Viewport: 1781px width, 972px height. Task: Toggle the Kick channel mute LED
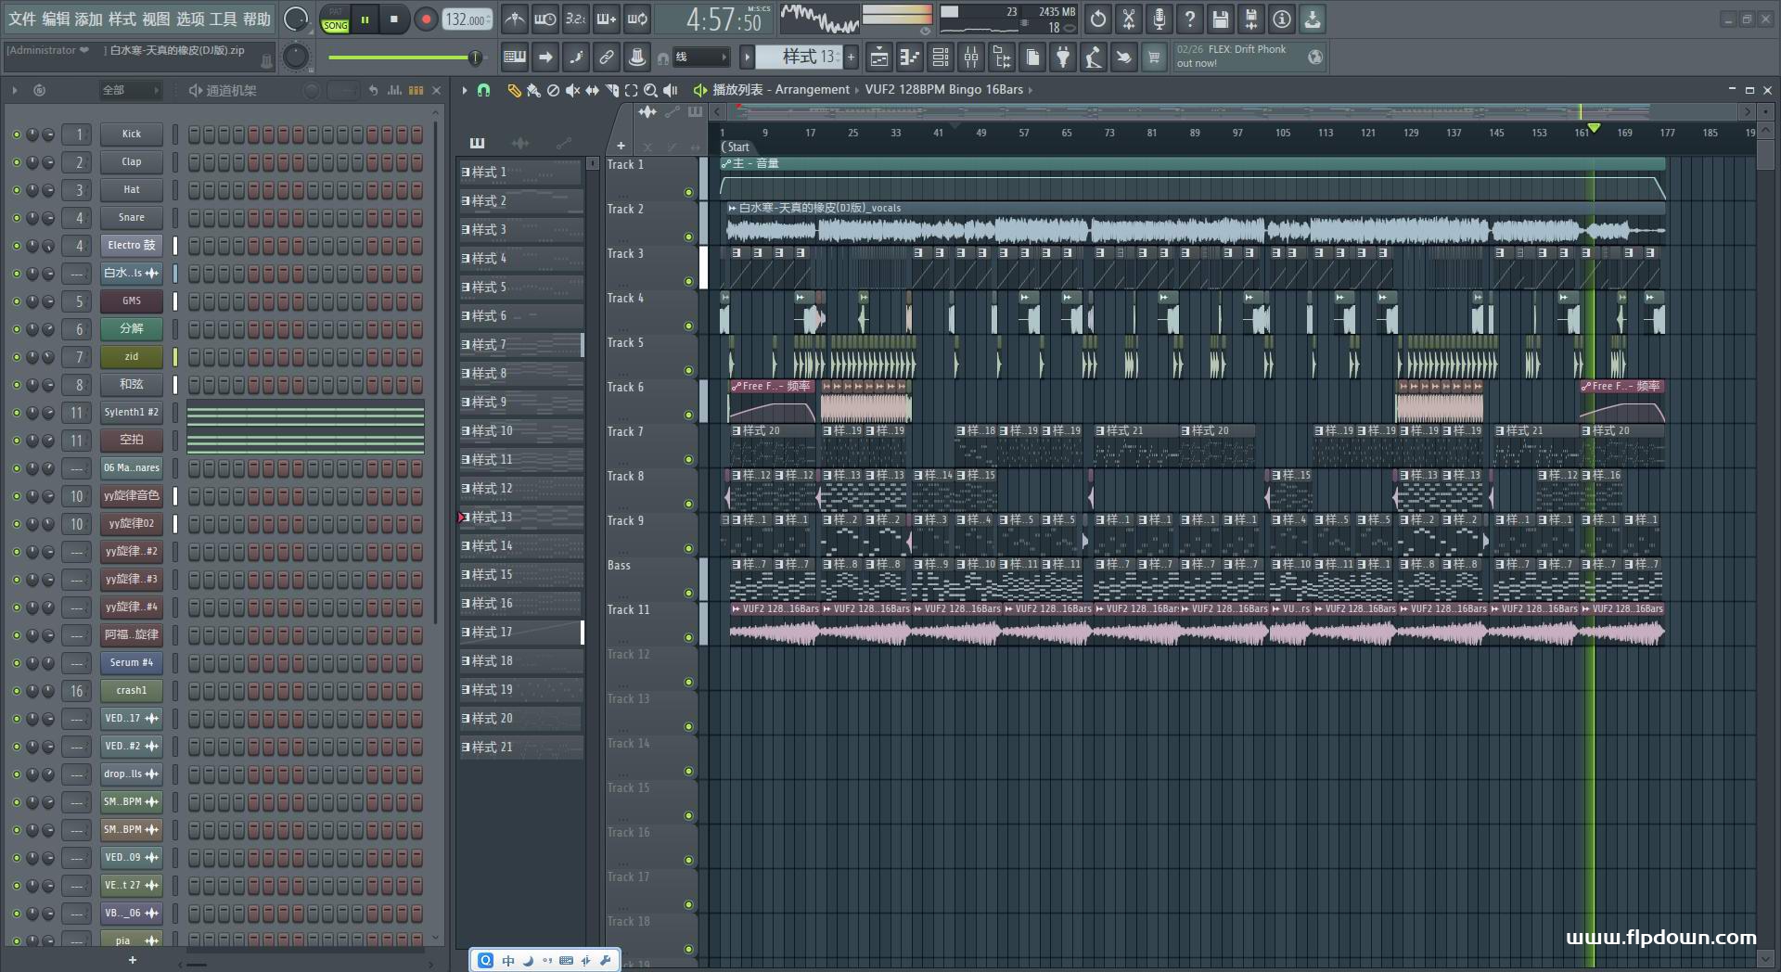(x=16, y=134)
